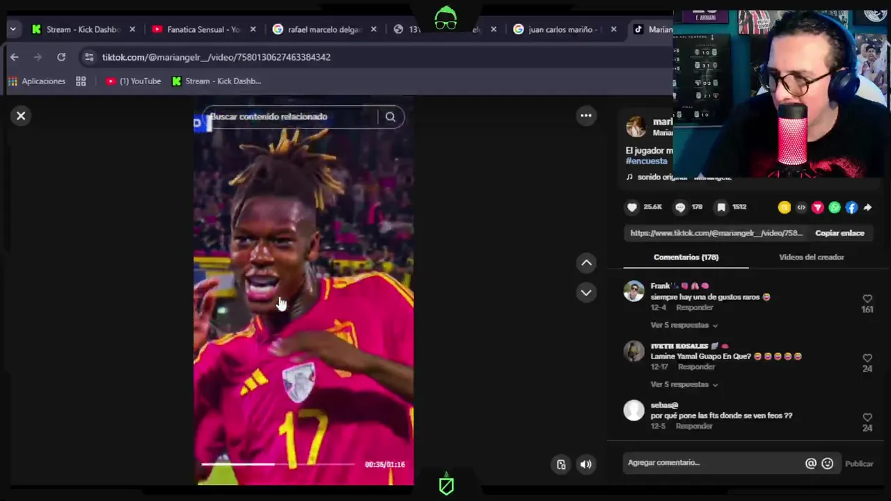The width and height of the screenshot is (891, 501).
Task: Reply to Frank's comment via Responder
Action: tap(695, 308)
